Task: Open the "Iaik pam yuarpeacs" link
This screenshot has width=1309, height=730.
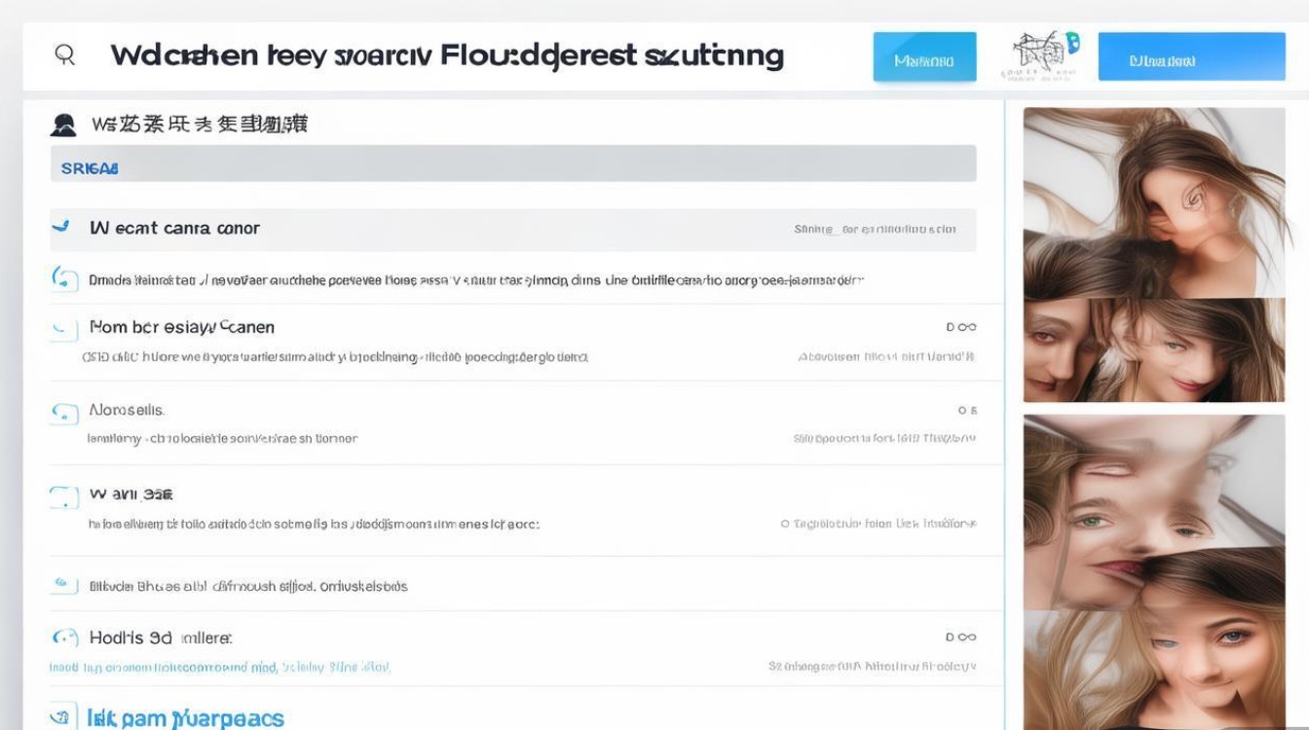Action: (x=185, y=718)
